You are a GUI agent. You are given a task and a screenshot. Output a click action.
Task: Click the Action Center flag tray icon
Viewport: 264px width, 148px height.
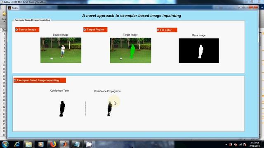[245, 144]
